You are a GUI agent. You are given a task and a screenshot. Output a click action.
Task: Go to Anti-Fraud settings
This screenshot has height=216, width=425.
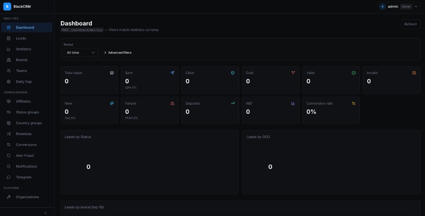coord(27,156)
